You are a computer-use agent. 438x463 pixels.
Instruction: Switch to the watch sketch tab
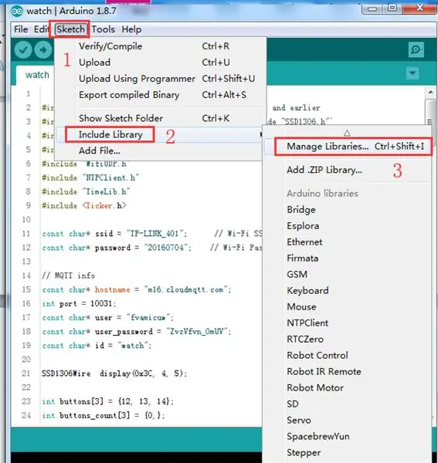tap(37, 75)
